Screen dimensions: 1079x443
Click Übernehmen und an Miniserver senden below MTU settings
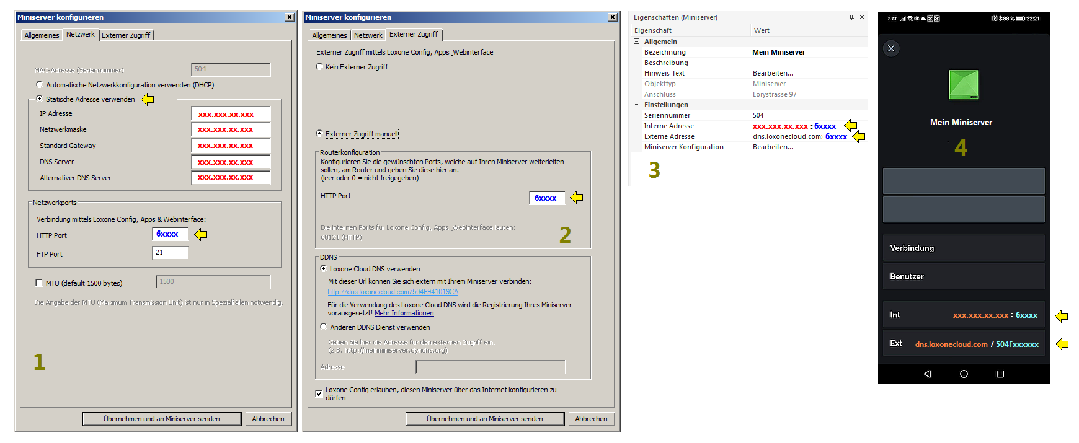pos(162,419)
